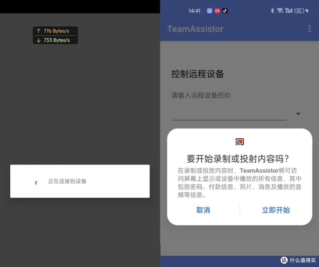Tap the TikTok notification icon
Screen dimensions: 319x267
click(225, 11)
